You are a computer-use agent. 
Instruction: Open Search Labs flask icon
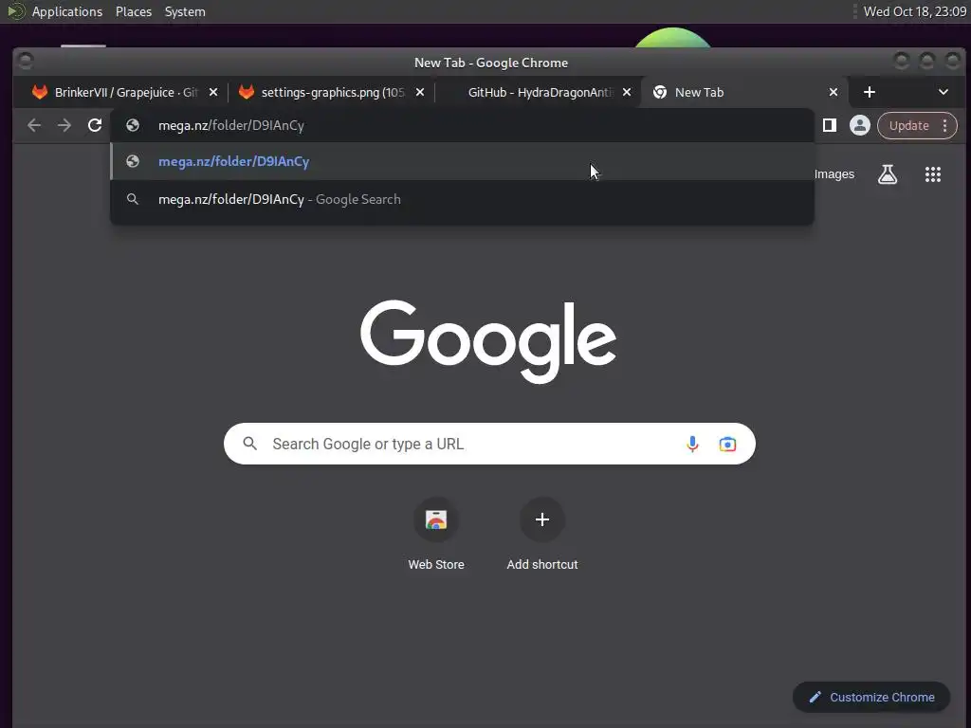(888, 174)
